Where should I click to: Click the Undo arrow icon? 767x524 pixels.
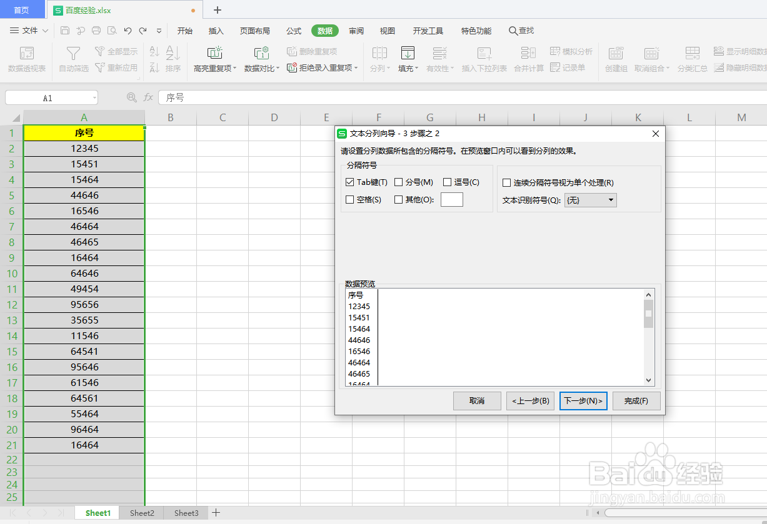[x=128, y=30]
